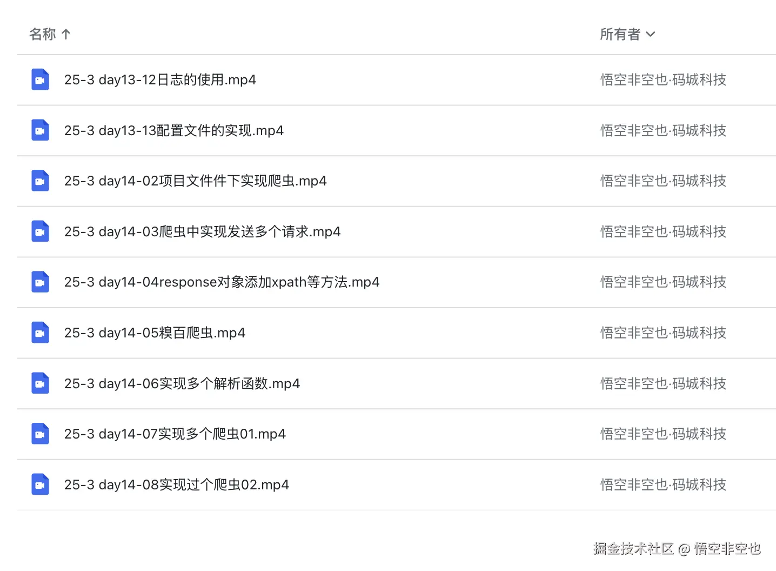Click video icon for day14-06实现多个解析函数.mp4

(x=40, y=383)
